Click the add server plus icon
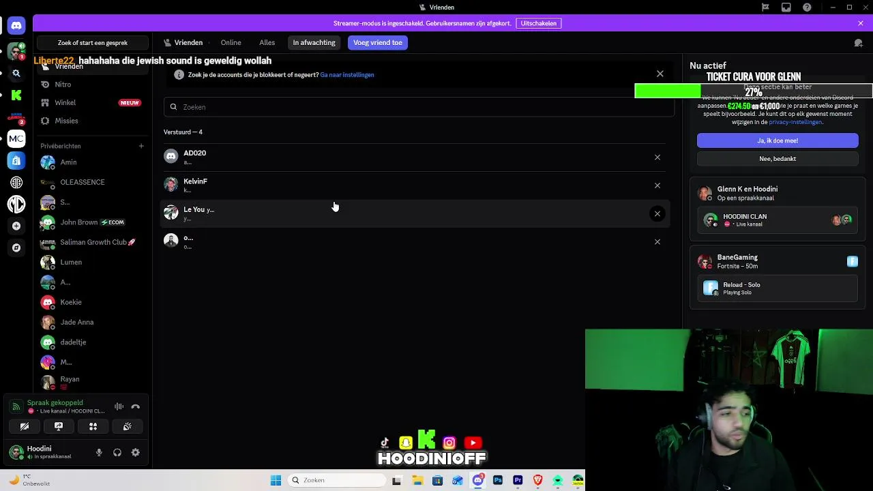The image size is (873, 491). tap(16, 226)
